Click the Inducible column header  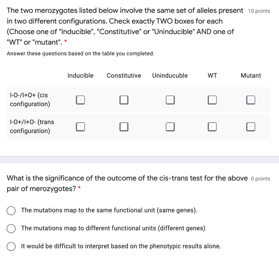pyautogui.click(x=80, y=76)
